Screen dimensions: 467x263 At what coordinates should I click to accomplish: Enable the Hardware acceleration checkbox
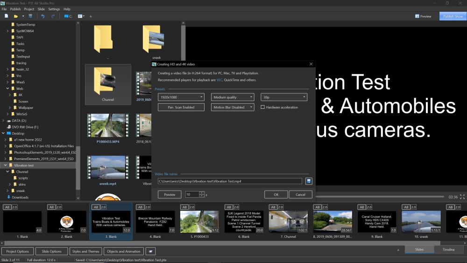(x=263, y=107)
